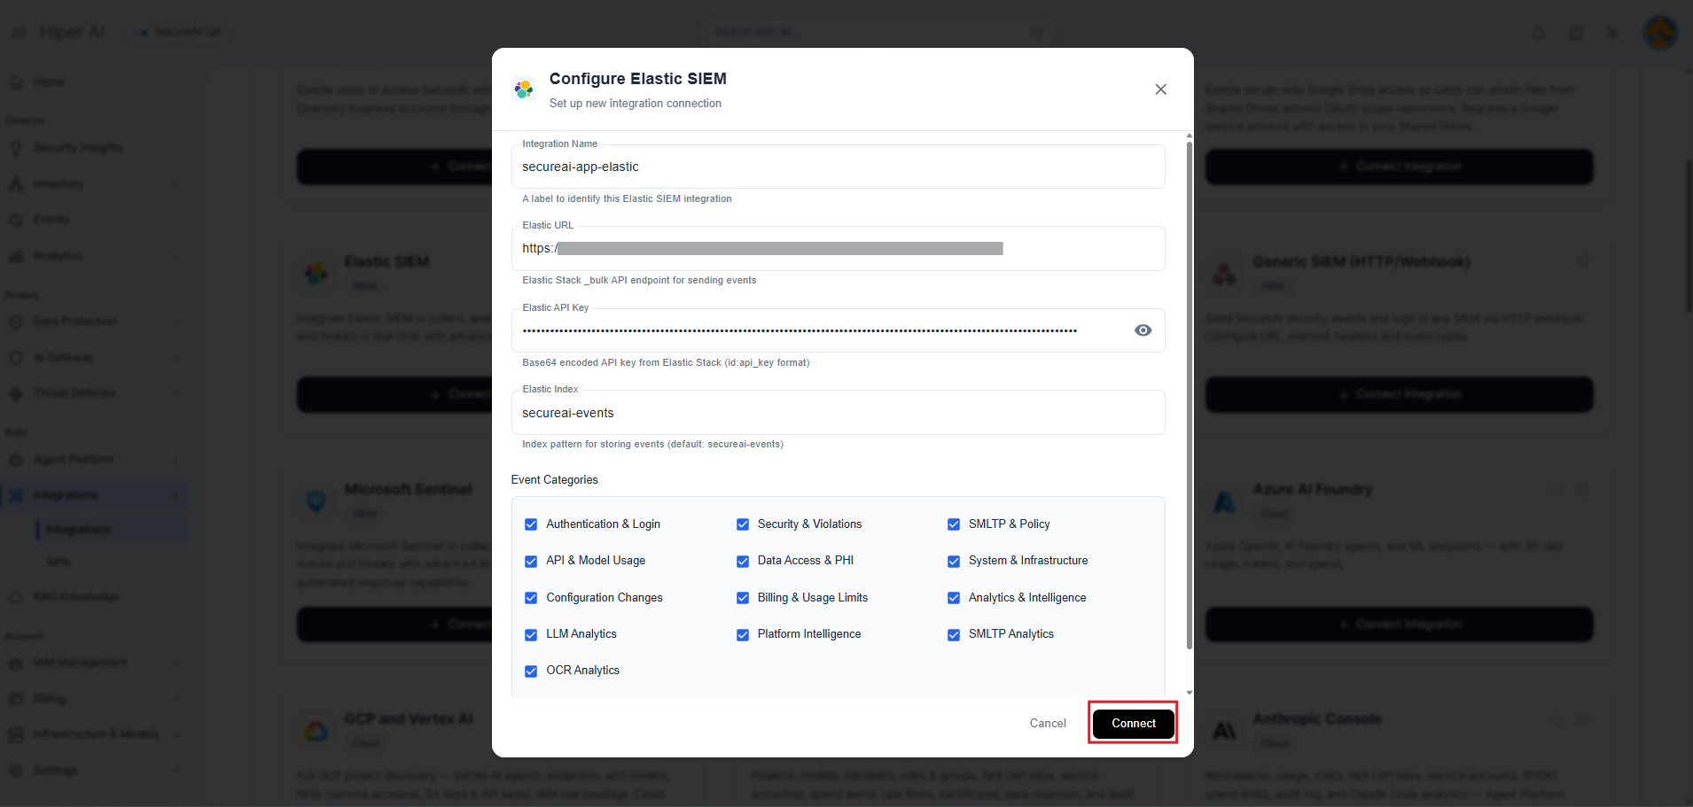The height and width of the screenshot is (807, 1693).
Task: Click the Microsoft Sentinel shield icon
Action: point(316,502)
